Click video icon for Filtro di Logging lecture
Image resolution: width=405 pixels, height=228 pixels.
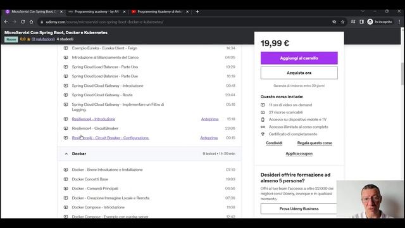click(66, 104)
